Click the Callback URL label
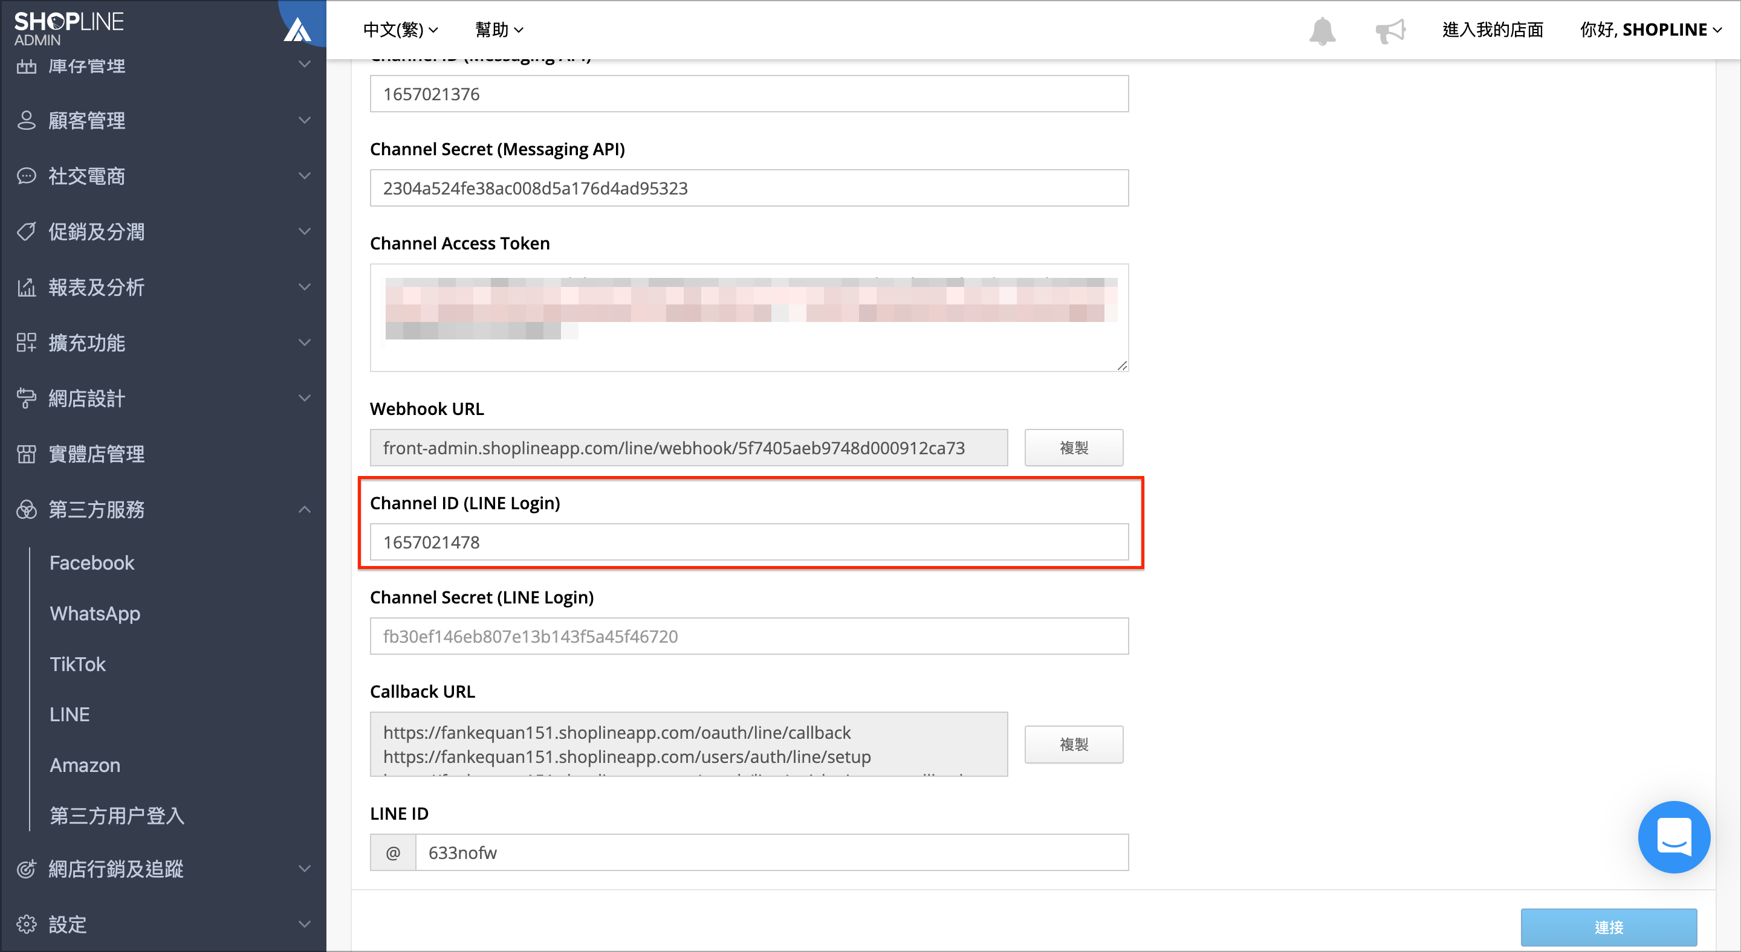The width and height of the screenshot is (1741, 952). [x=423, y=692]
